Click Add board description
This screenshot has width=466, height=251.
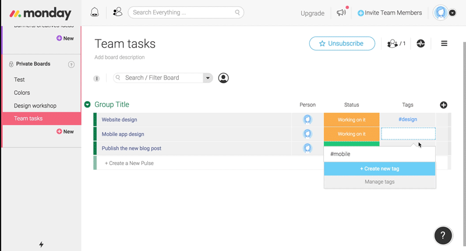[x=119, y=57]
